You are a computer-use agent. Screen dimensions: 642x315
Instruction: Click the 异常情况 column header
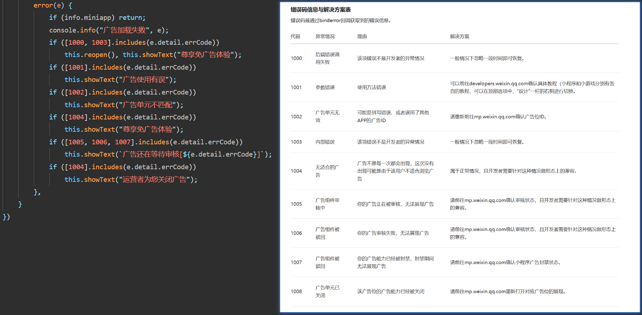pos(325,36)
